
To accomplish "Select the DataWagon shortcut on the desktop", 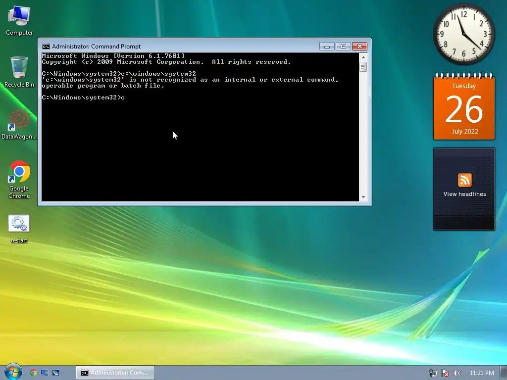I will [19, 124].
